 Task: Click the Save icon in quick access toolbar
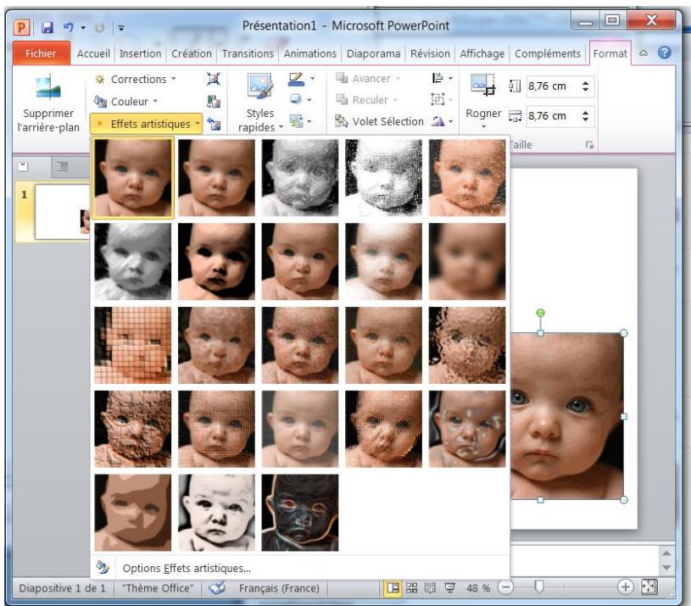pos(47,28)
